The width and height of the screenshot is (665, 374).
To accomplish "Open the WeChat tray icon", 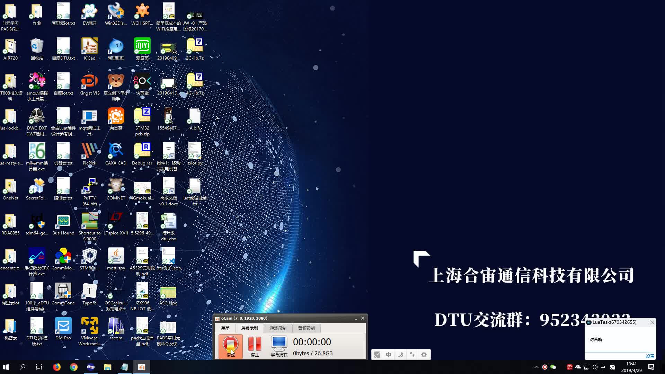I will [x=553, y=367].
